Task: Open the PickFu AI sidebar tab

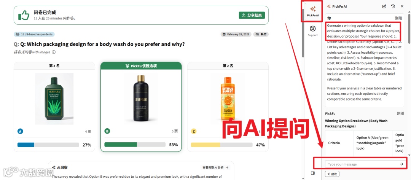Action: tap(313, 11)
